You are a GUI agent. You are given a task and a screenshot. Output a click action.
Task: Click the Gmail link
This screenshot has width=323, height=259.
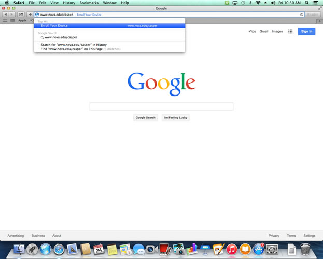[264, 31]
